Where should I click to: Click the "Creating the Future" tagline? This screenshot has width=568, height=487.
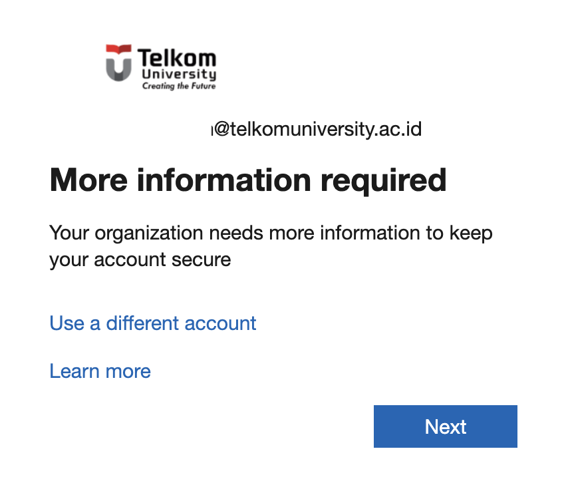coord(178,86)
